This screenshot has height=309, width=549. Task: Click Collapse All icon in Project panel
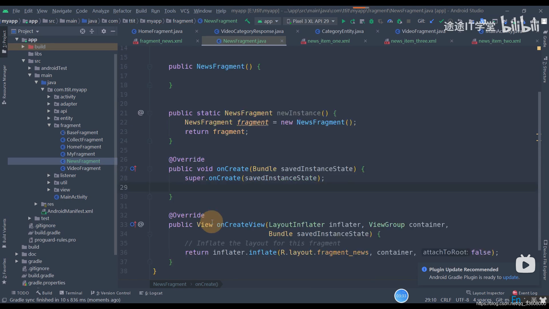click(x=92, y=31)
